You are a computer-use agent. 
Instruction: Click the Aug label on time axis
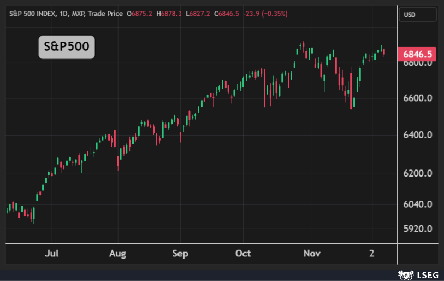point(117,254)
